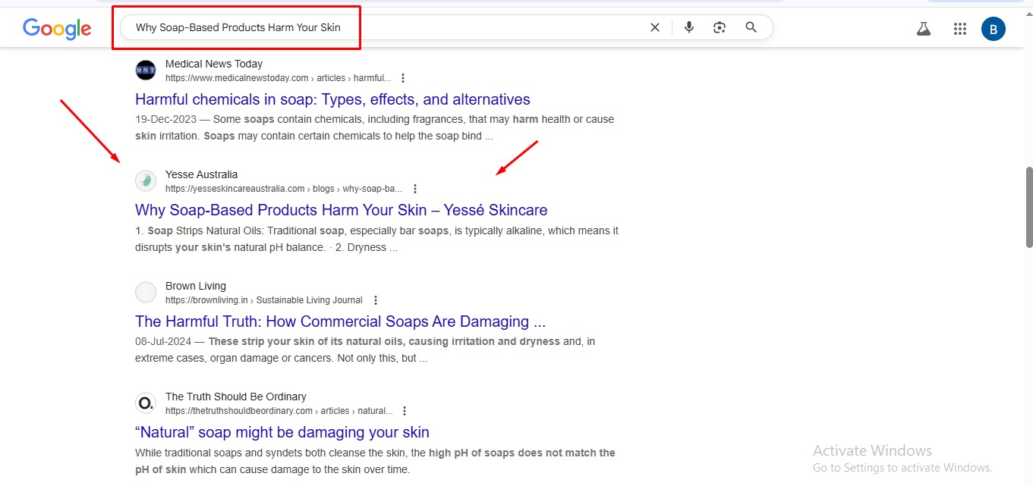1033x486 pixels.
Task: Open "Why Soap-Based Products Harm Your Skin" result
Action: click(341, 210)
